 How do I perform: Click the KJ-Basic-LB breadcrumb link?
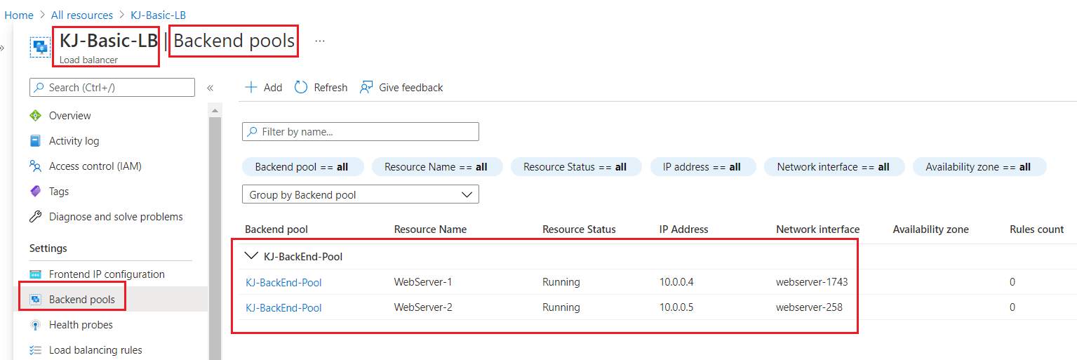[x=159, y=15]
